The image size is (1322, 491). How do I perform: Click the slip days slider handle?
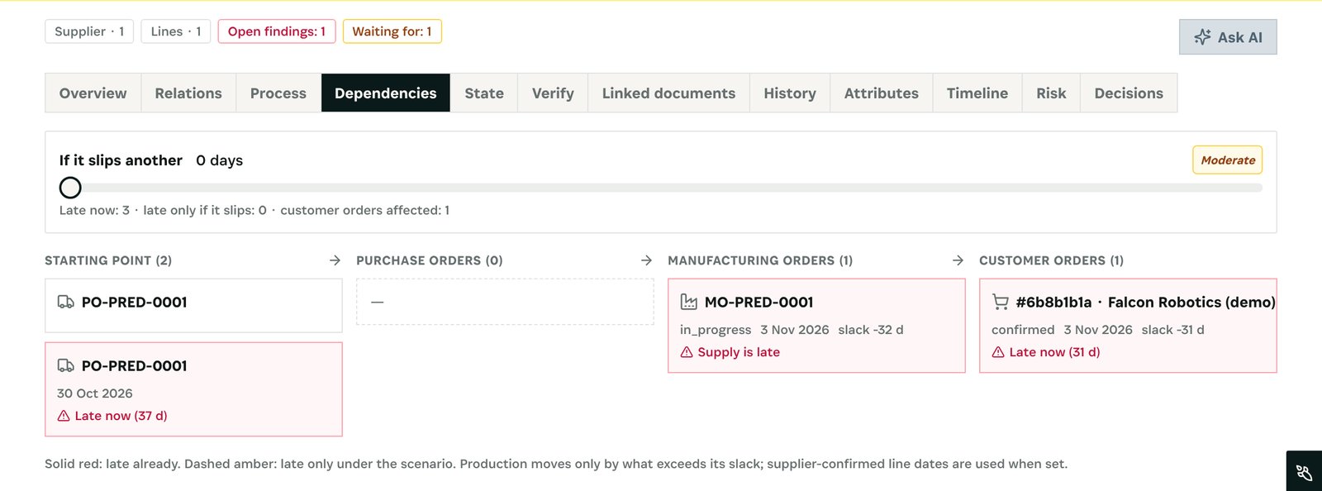coord(70,188)
